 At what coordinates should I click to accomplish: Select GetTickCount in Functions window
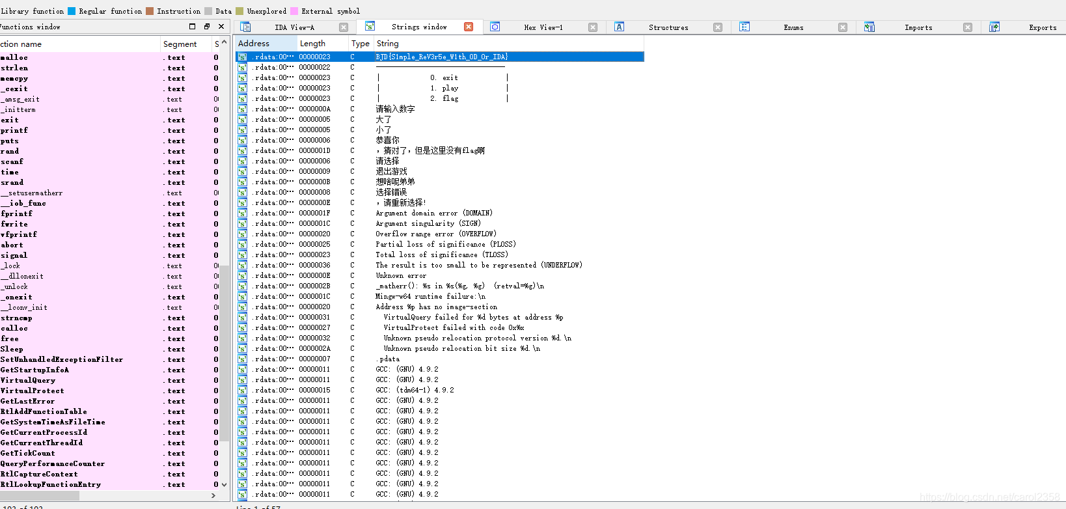[x=109, y=453]
